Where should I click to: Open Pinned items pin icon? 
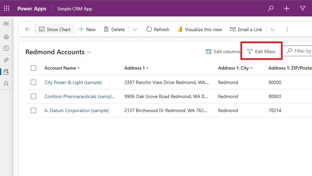6,60
